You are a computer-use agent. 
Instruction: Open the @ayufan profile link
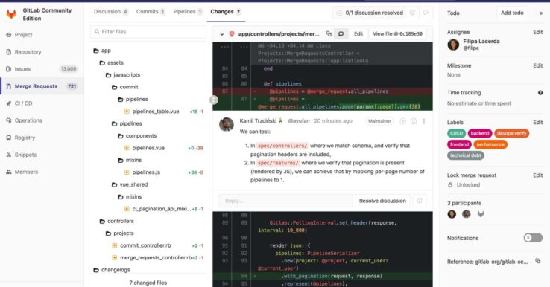(299, 121)
